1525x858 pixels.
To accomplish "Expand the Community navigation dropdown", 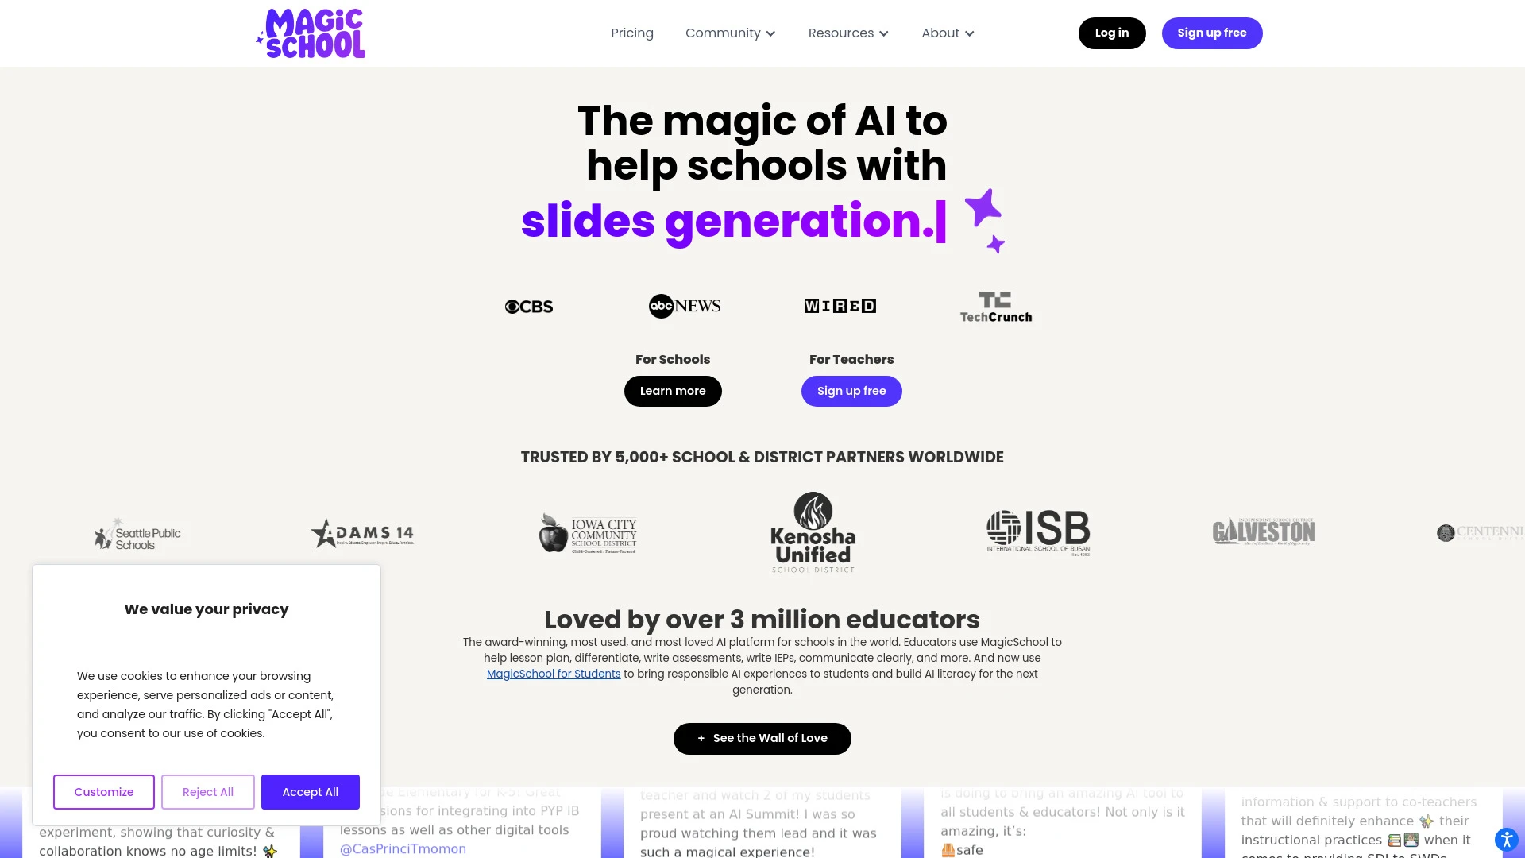I will pos(730,33).
